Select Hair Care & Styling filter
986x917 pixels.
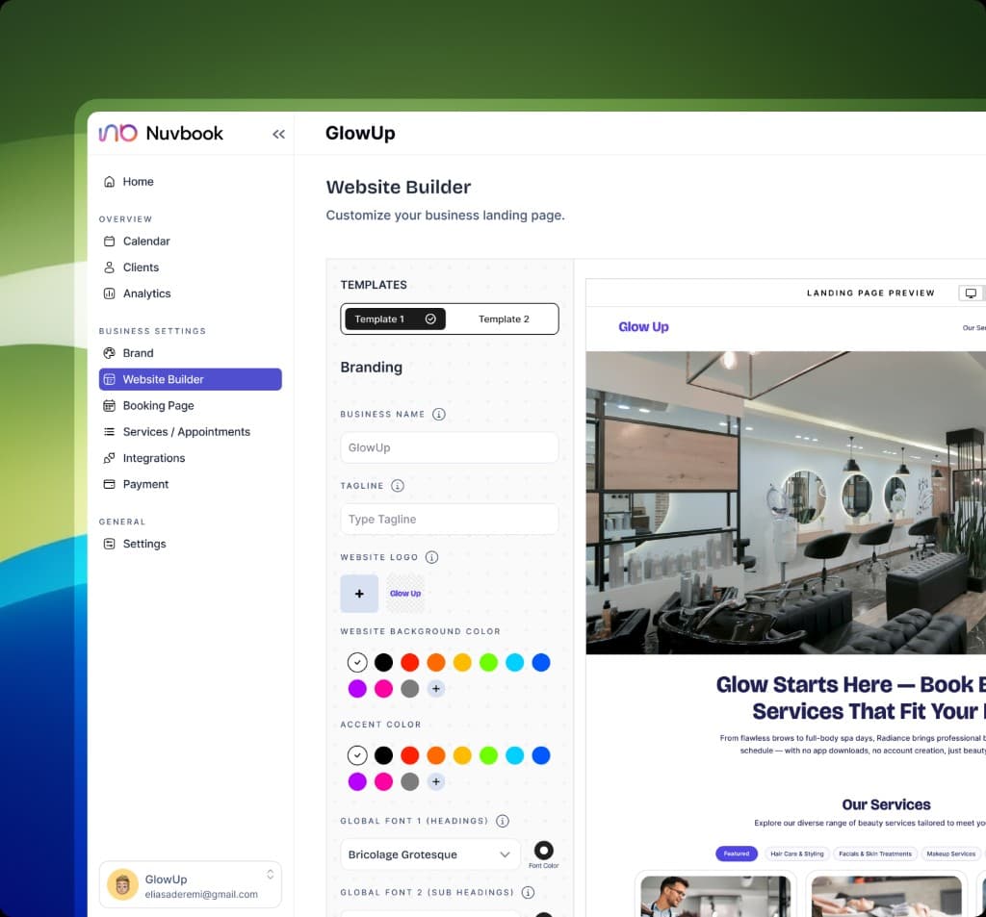796,853
